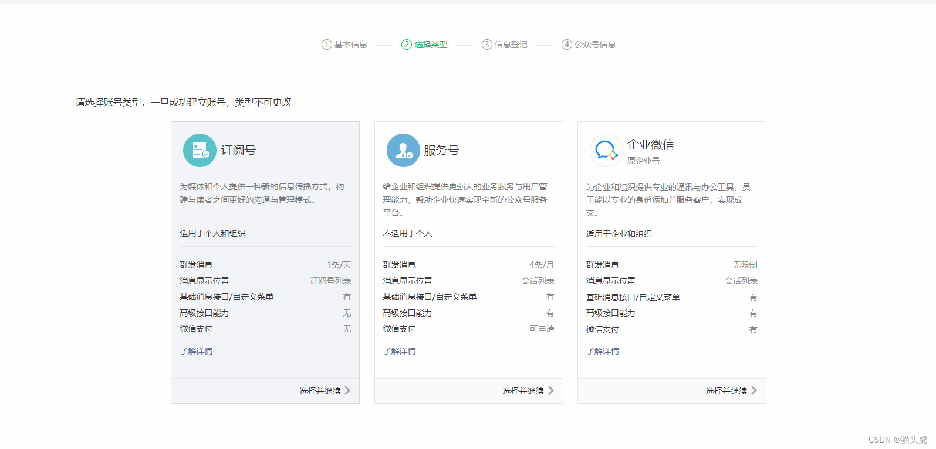936x449 pixels.
Task: Click the 可申请 WeChat Pay value
Action: pos(542,329)
